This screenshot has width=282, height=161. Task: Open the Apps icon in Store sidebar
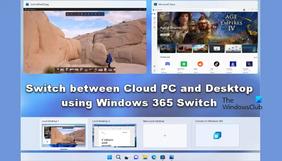pyautogui.click(x=154, y=18)
